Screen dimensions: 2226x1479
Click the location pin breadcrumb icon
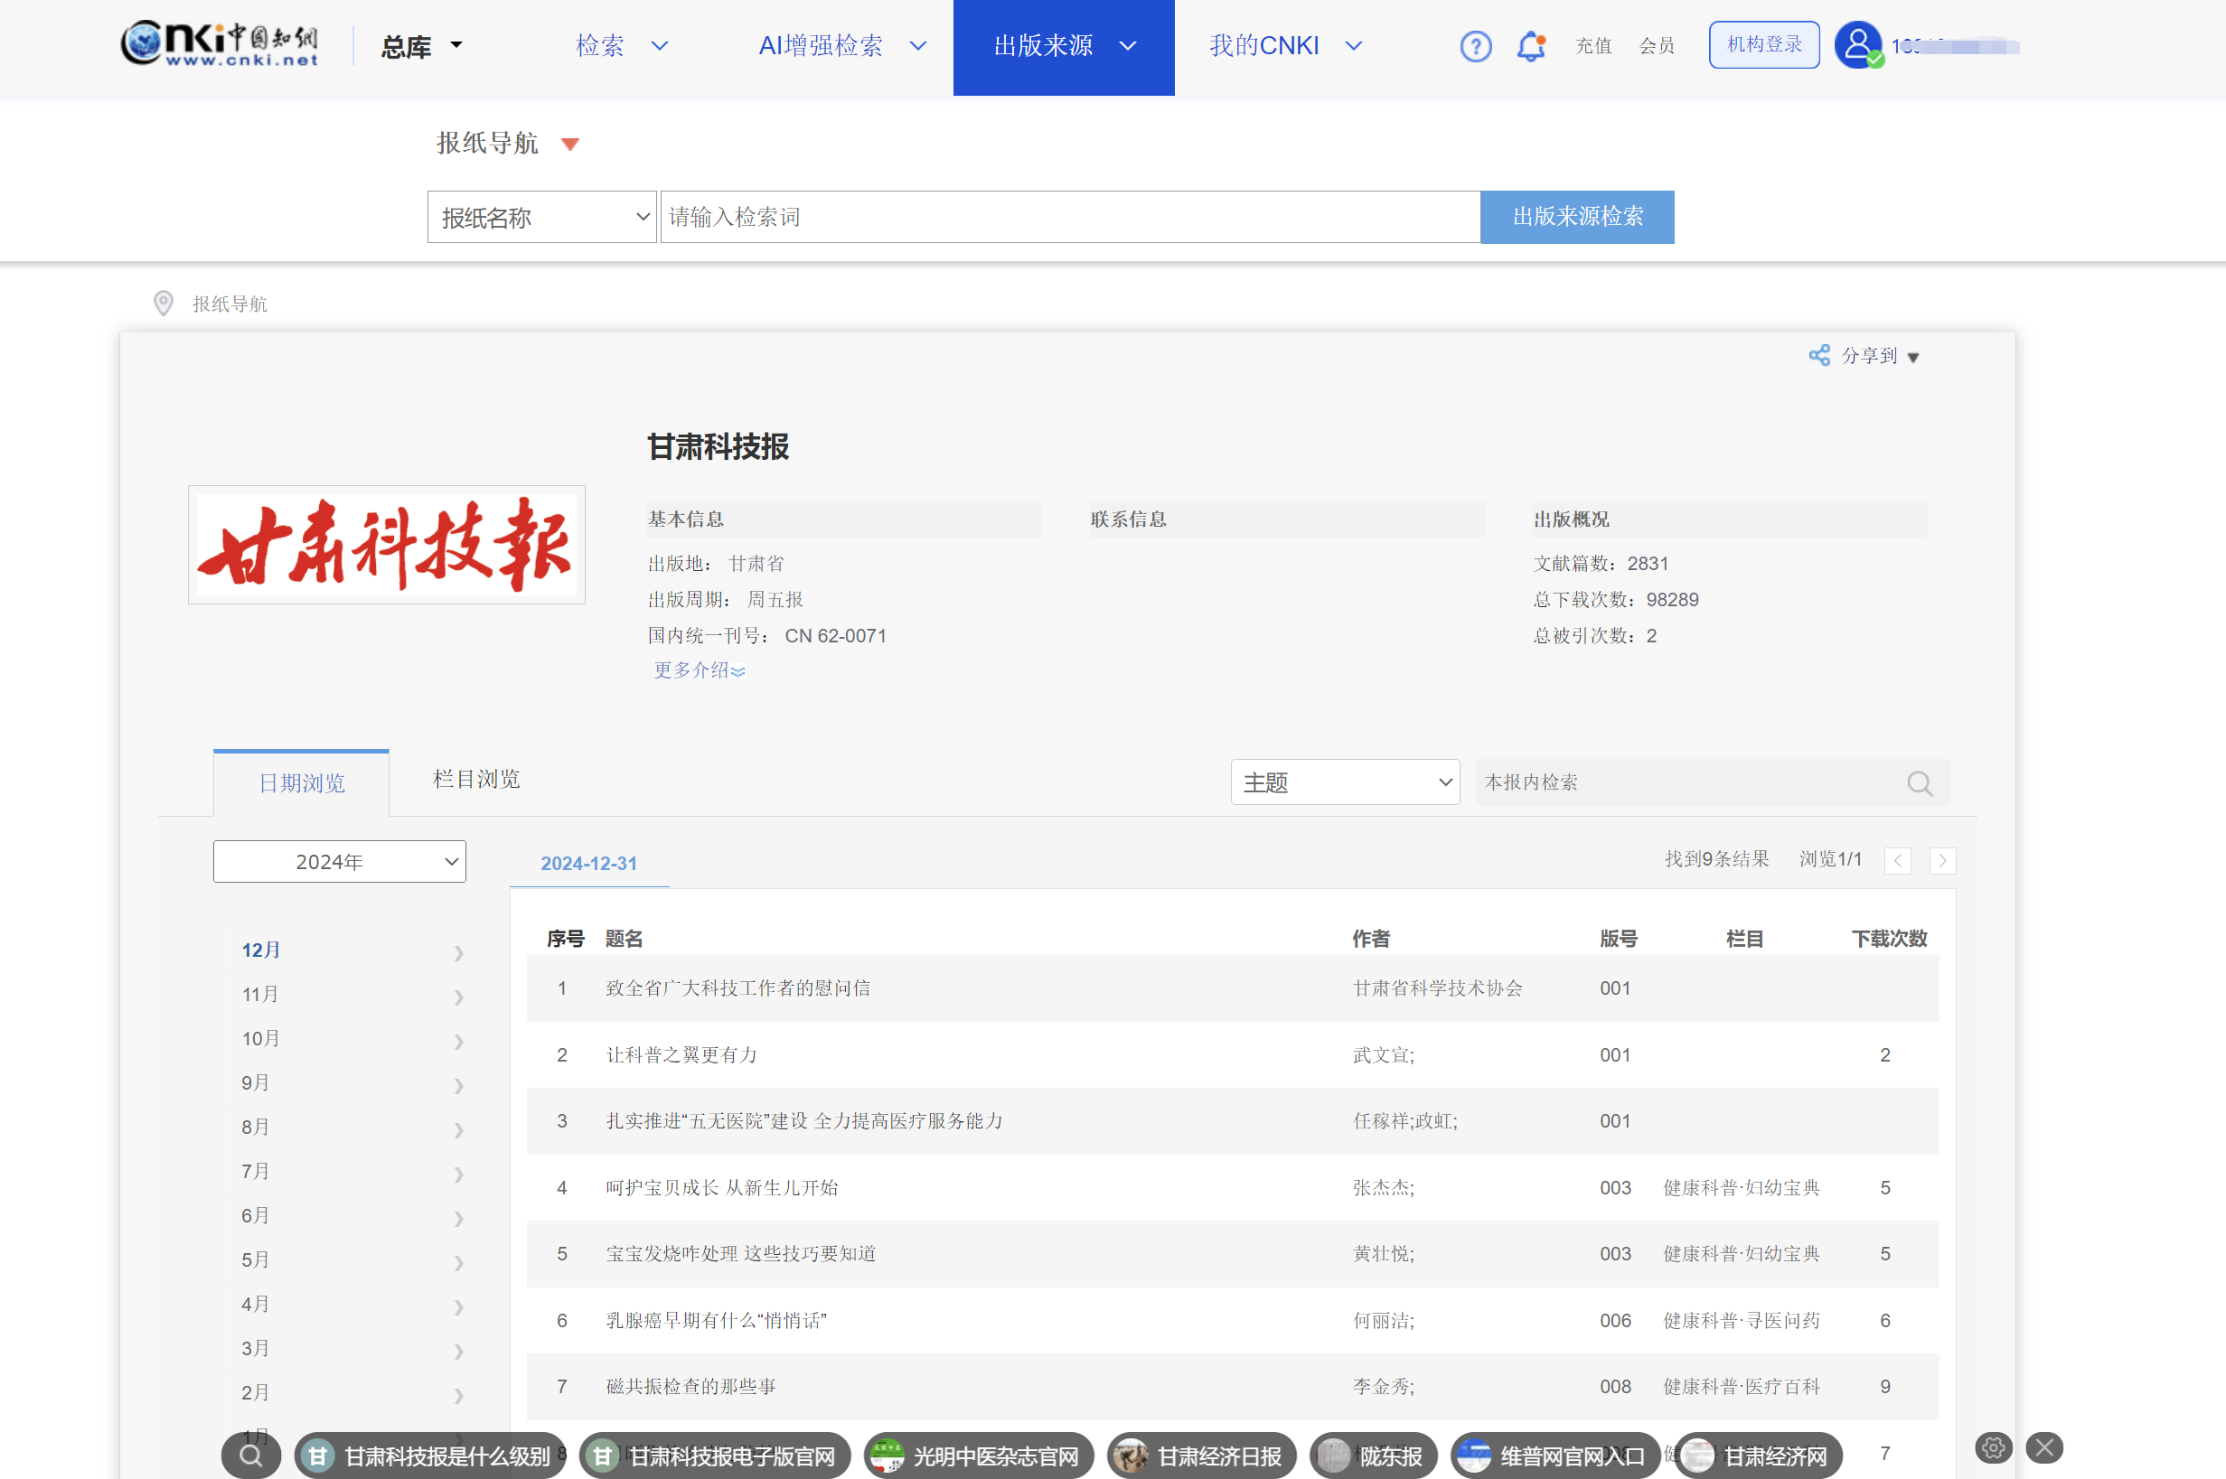pos(164,303)
